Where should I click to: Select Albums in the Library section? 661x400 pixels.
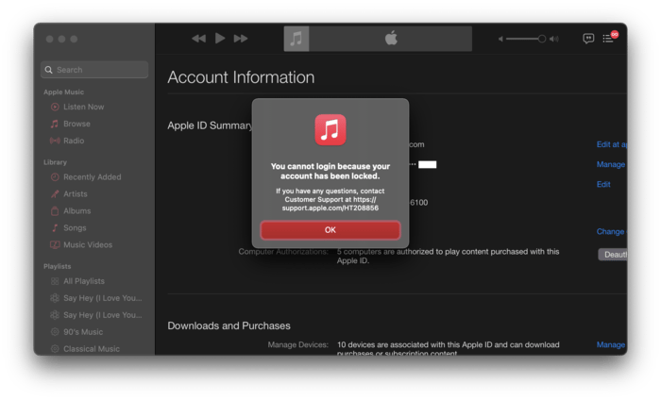pyautogui.click(x=76, y=211)
